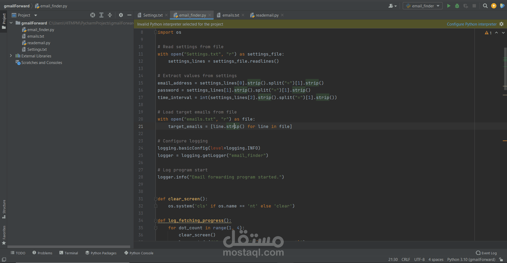Image resolution: width=507 pixels, height=263 pixels.
Task: Jump to previous highlighted problem arrow
Action: click(x=496, y=33)
